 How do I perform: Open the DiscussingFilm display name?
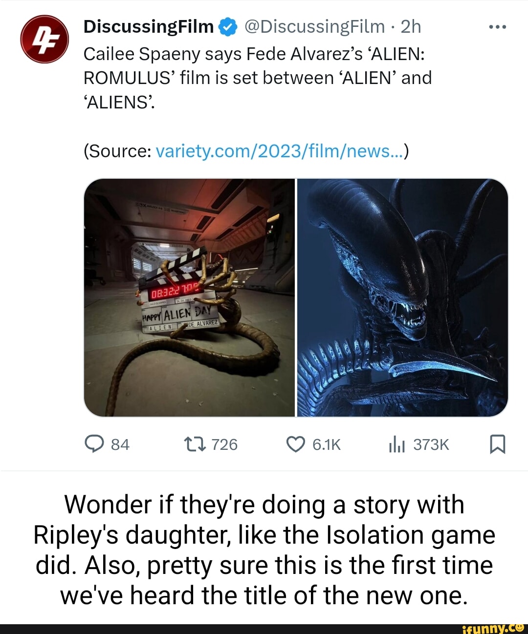coord(149,27)
